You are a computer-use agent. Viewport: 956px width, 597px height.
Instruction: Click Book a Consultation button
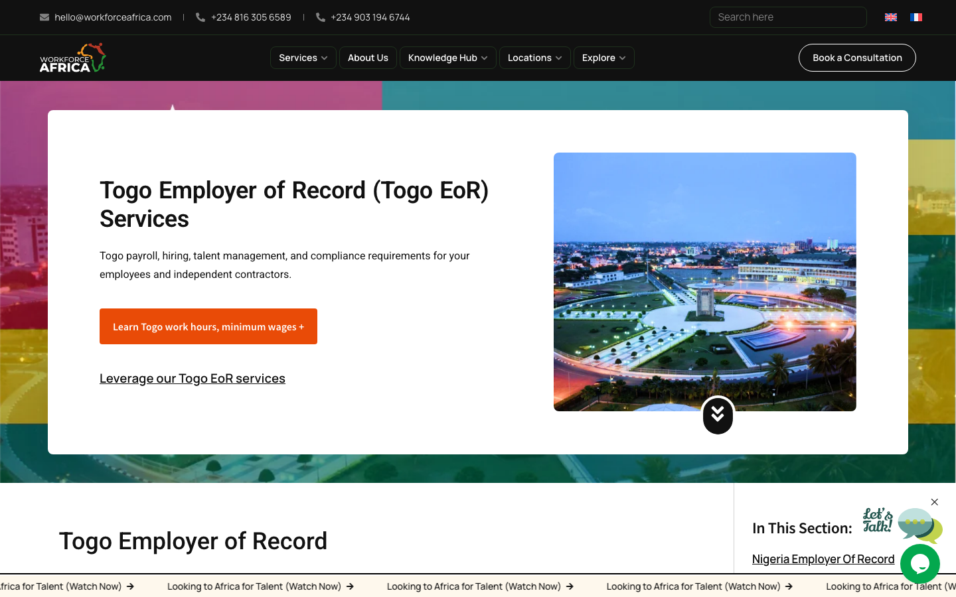click(x=857, y=58)
